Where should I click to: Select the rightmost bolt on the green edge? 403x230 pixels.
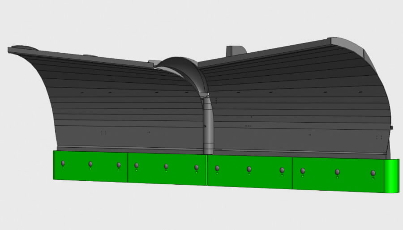[373, 173]
